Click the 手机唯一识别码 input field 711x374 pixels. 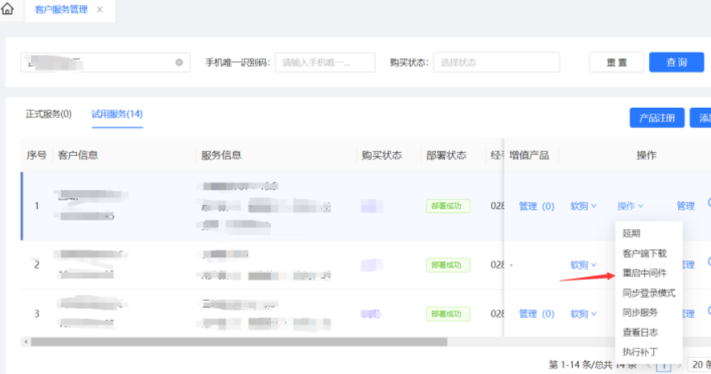325,63
